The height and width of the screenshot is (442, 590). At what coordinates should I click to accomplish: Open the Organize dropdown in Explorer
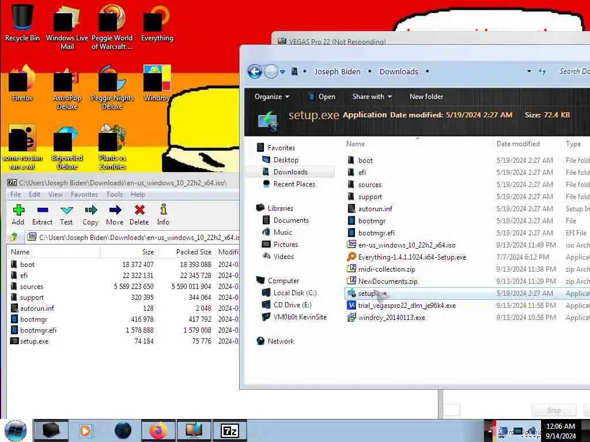click(x=272, y=97)
